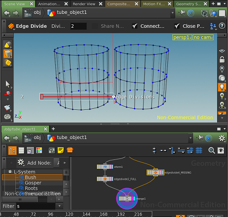Click the magnifier search icon in network editor

tap(212, 150)
